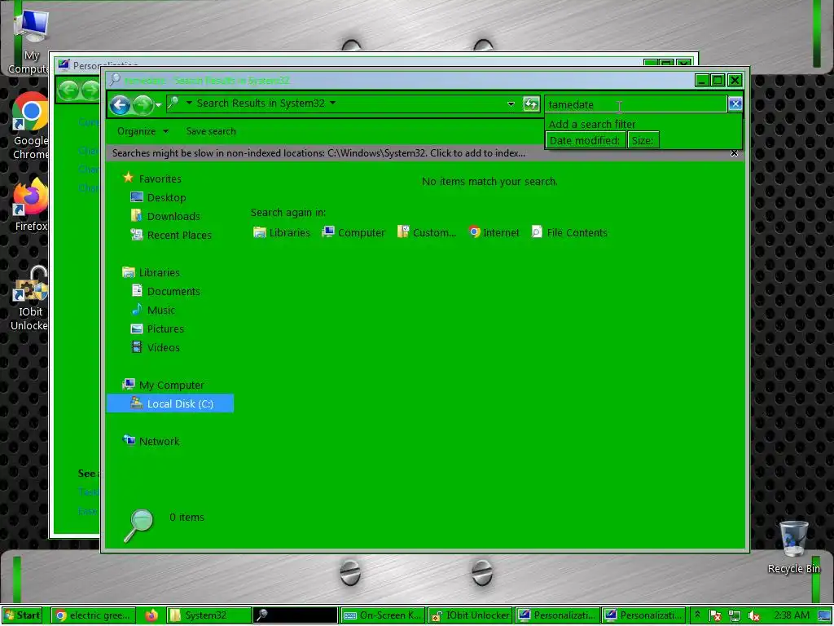This screenshot has width=834, height=626.
Task: Add the Size search filter
Action: point(643,140)
